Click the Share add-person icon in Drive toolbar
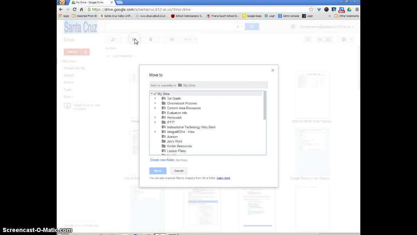The width and height of the screenshot is (417, 235). 113,39
